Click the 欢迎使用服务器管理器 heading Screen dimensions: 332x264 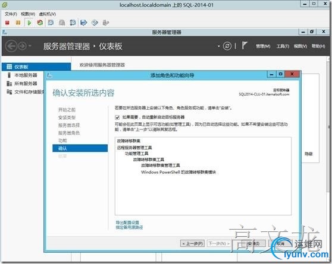tap(102, 65)
